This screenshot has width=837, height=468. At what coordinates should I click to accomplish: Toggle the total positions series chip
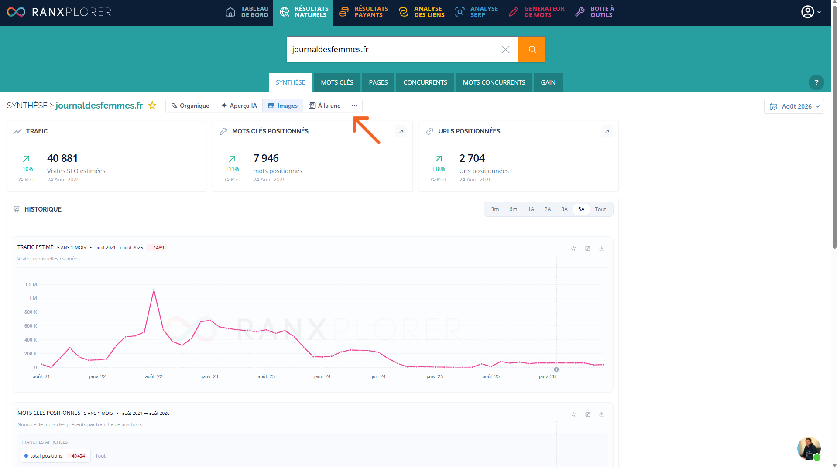pyautogui.click(x=55, y=456)
